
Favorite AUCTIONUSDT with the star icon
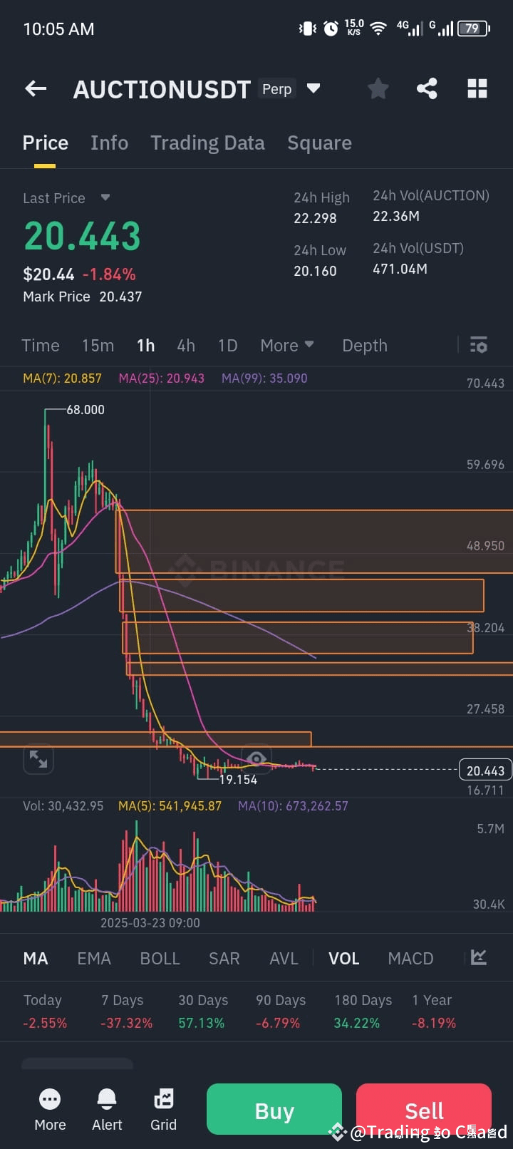(378, 88)
